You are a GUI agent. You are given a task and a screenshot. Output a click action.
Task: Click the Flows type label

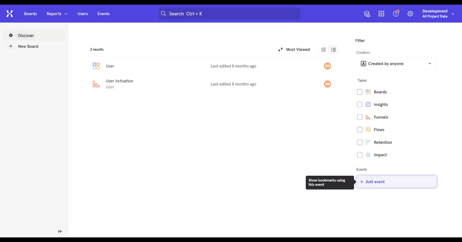pos(379,130)
